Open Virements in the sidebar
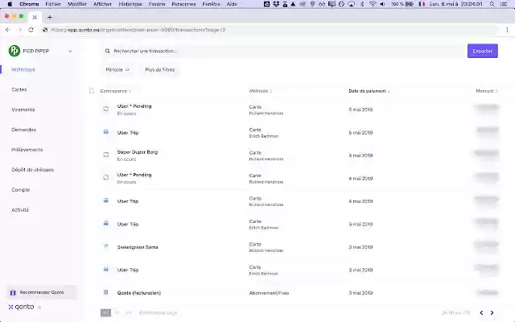This screenshot has height=322, width=515. (x=23, y=109)
